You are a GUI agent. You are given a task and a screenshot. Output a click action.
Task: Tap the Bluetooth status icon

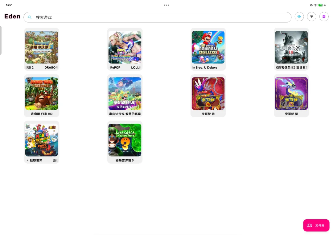click(x=311, y=5)
